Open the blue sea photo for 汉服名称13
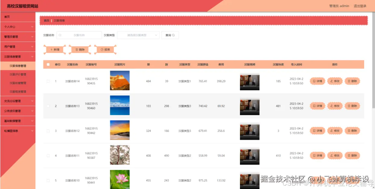This screenshot has width=375, height=189. pyautogui.click(x=120, y=105)
